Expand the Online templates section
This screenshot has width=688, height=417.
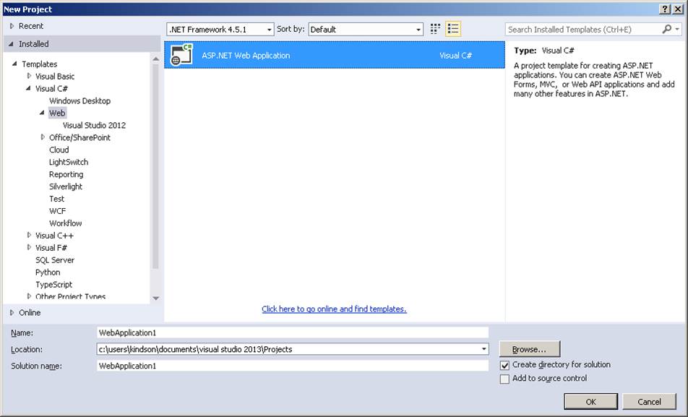(10, 312)
